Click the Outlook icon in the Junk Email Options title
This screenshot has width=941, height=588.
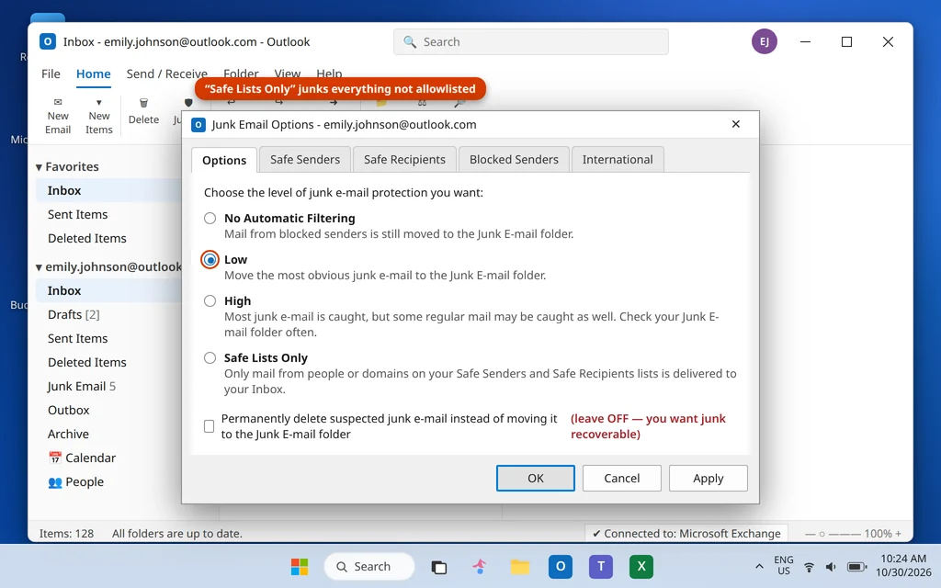(x=198, y=125)
